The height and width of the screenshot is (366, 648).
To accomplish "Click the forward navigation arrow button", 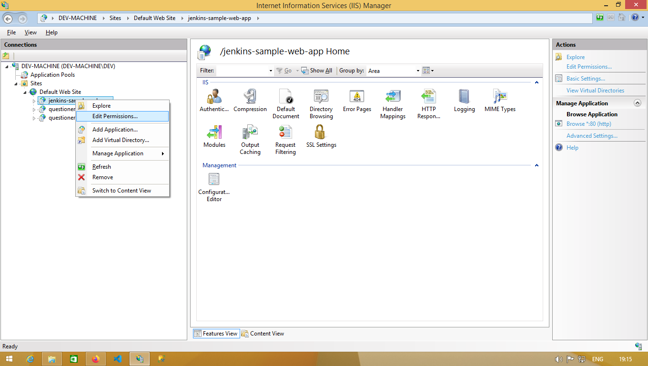I will point(22,19).
